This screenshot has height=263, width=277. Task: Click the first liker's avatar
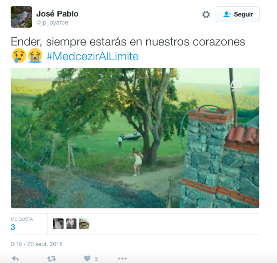58,224
